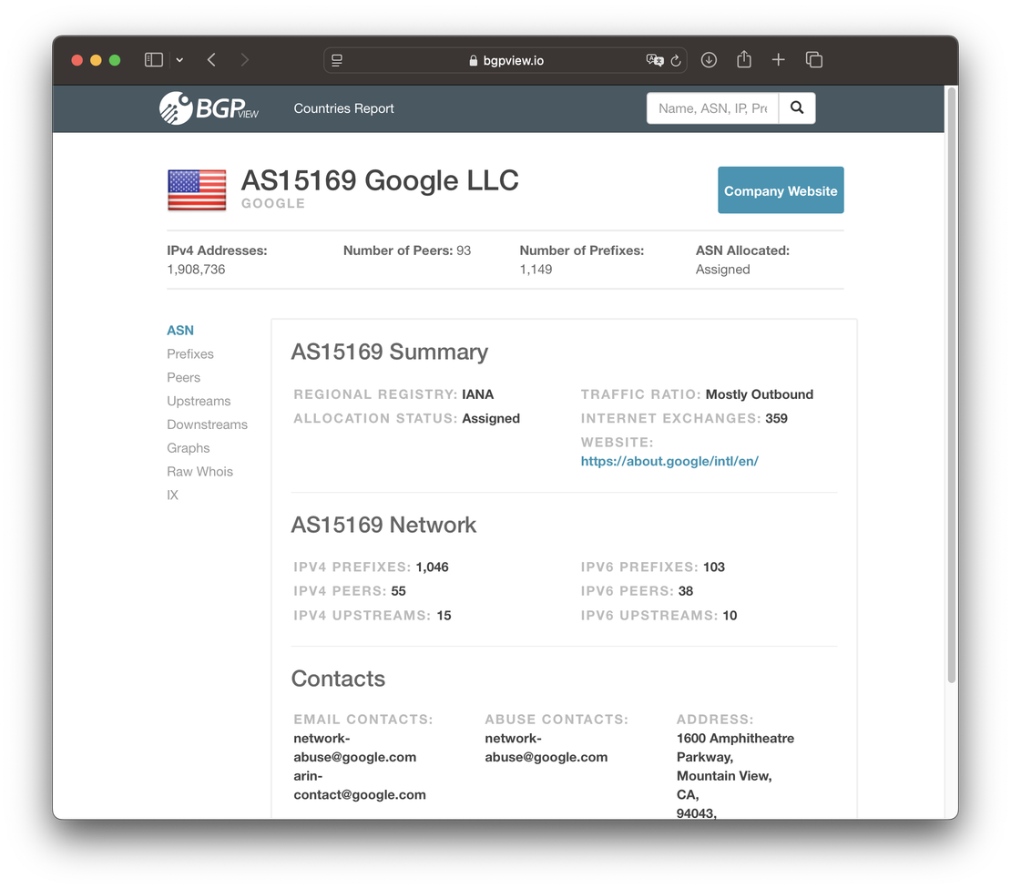1011x889 pixels.
Task: Toggle the Safari sidebar icon
Action: pos(153,59)
